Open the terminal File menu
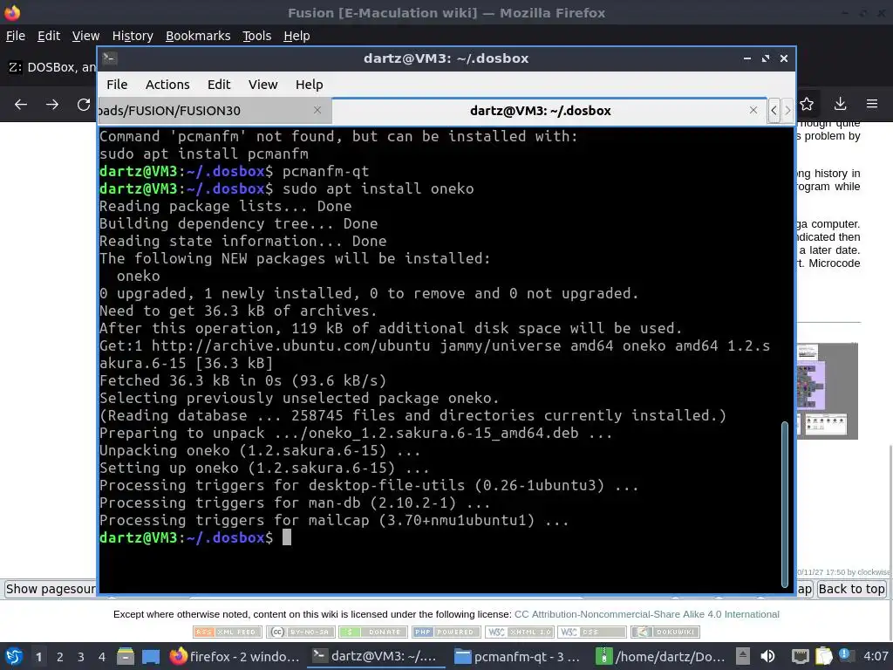 click(x=117, y=85)
